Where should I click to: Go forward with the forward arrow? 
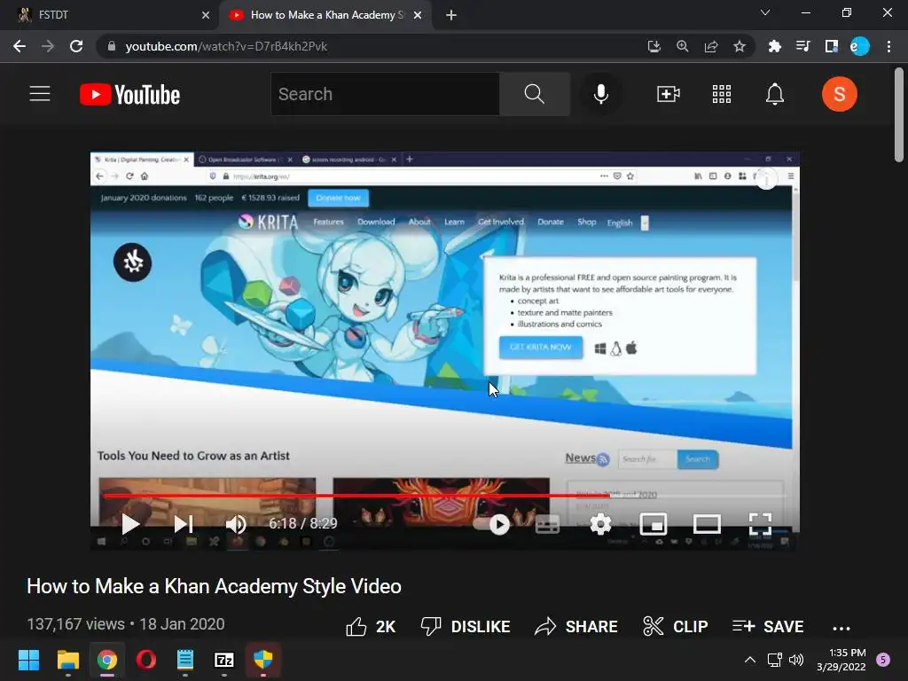pyautogui.click(x=48, y=46)
